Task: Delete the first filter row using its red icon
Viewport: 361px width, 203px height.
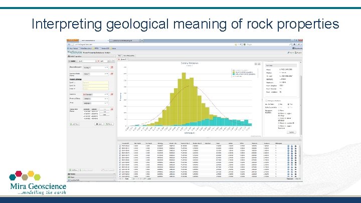Action: pos(112,68)
